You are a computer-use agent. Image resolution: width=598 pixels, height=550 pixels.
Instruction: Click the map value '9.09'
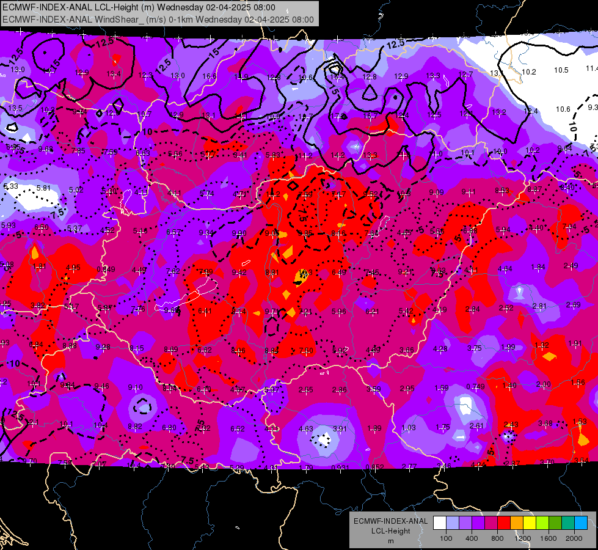pyautogui.click(x=436, y=193)
